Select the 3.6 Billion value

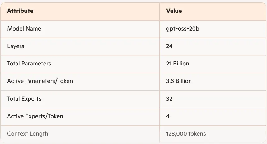click(179, 81)
